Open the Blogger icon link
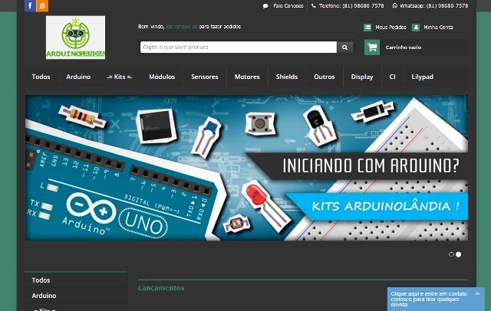491x311 pixels. (x=42, y=5)
